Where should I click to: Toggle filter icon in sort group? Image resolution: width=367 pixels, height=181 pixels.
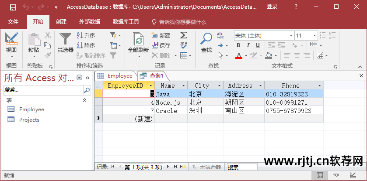point(113,55)
